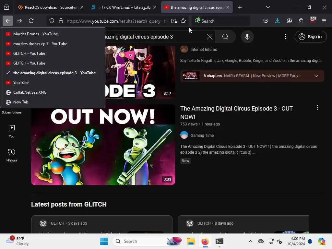
Task: Open Firefox View tabs icon
Action: 6,7
